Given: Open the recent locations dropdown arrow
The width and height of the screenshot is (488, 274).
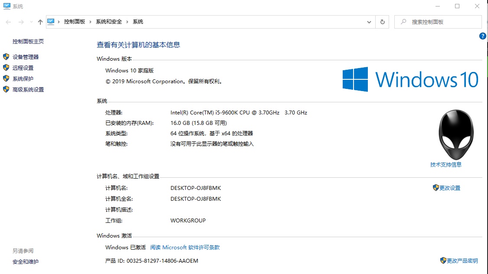Looking at the screenshot, I should 31,22.
